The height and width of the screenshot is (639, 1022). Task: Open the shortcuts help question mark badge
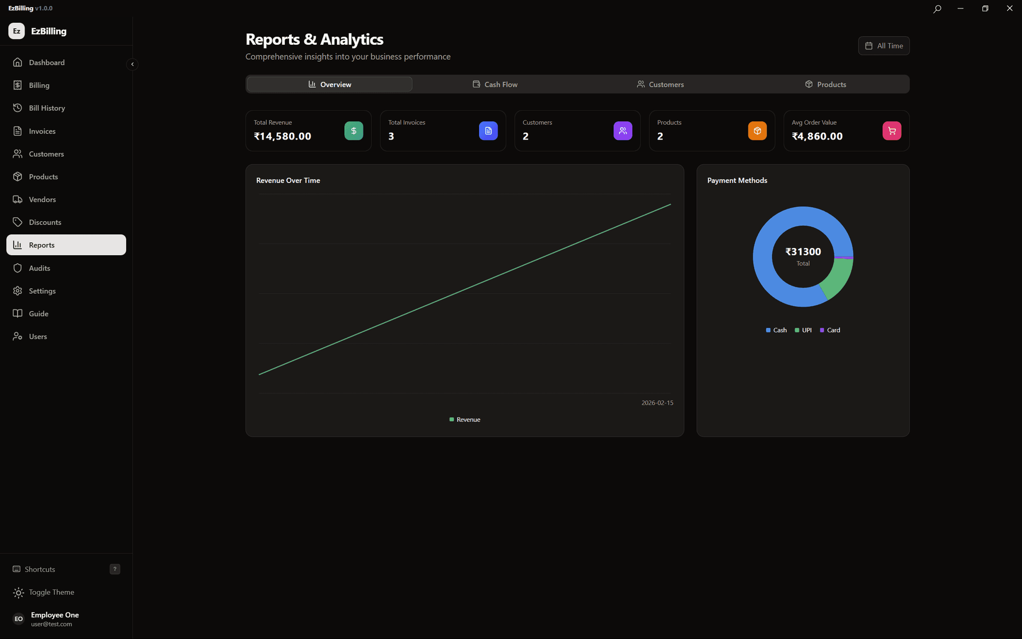(x=114, y=569)
